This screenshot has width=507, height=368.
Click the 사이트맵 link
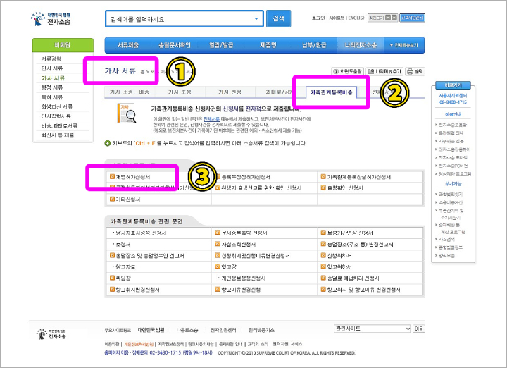tap(337, 18)
